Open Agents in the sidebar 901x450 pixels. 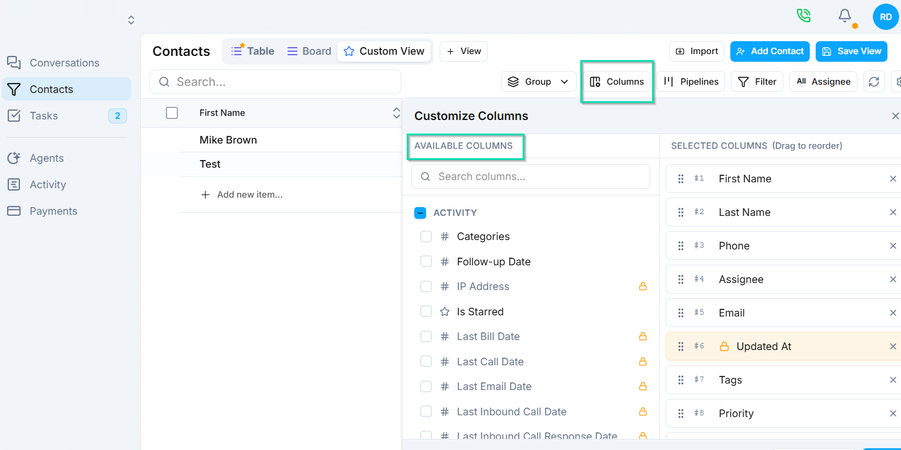pyautogui.click(x=66, y=158)
